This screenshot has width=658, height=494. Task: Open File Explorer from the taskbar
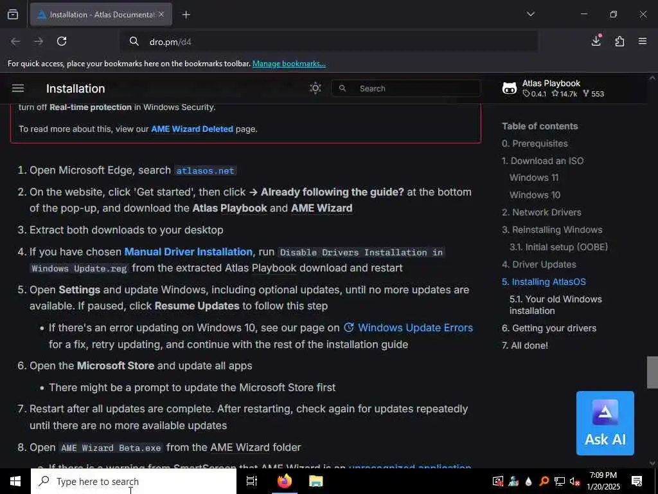coord(316,481)
